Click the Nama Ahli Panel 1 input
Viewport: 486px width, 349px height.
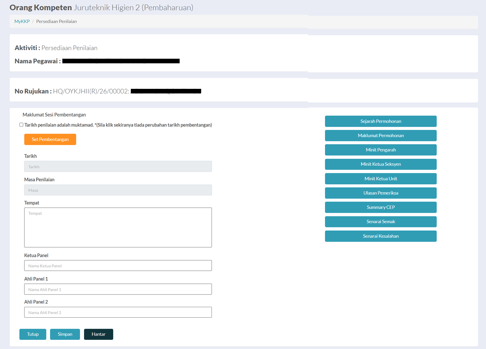click(118, 289)
